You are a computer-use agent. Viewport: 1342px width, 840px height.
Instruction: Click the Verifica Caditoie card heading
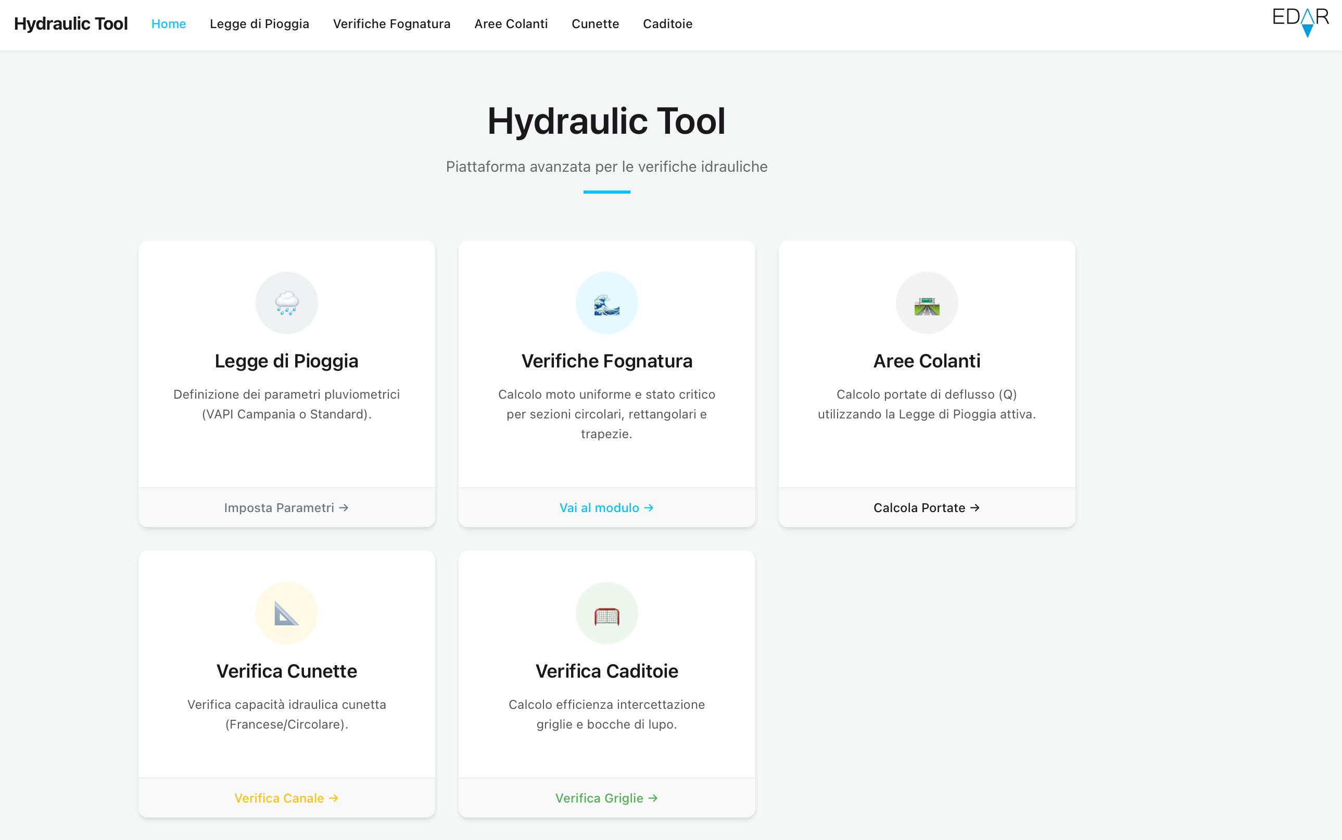(x=606, y=671)
